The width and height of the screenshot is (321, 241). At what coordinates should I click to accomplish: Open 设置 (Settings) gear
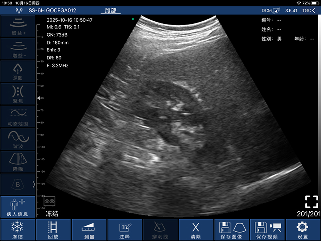(303, 230)
